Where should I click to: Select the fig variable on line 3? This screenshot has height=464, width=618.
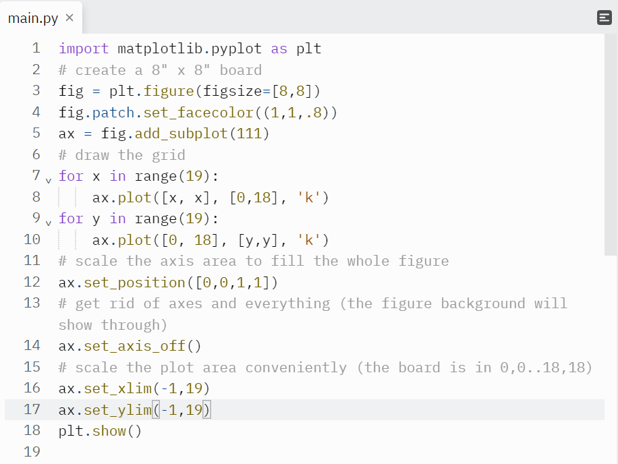[x=71, y=90]
